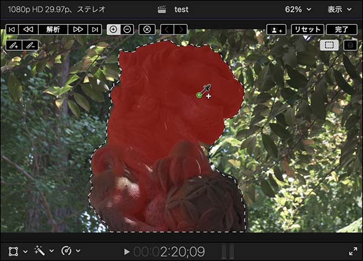The width and height of the screenshot is (363, 261).
Task: Delete control point with X circle button
Action: [147, 30]
